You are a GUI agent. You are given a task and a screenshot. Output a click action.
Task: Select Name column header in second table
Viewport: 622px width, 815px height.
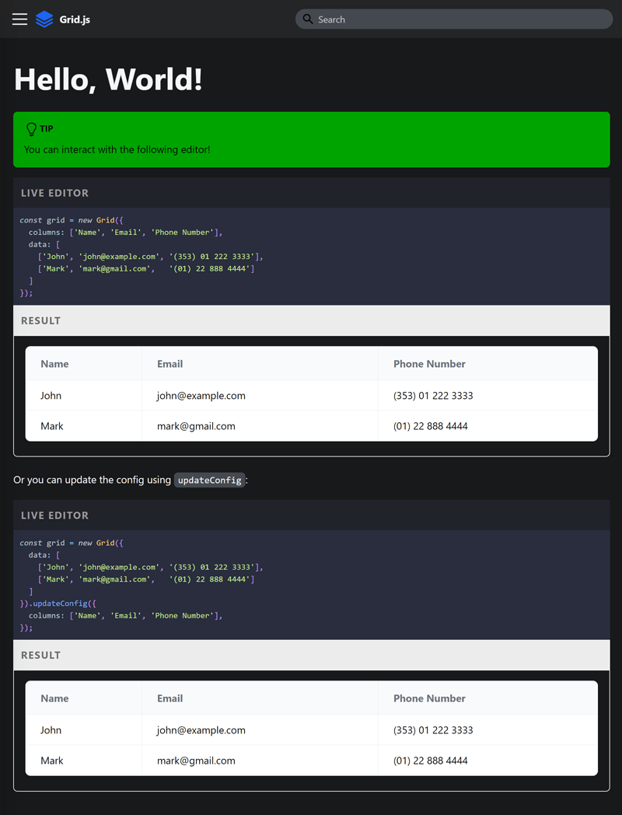(x=54, y=698)
